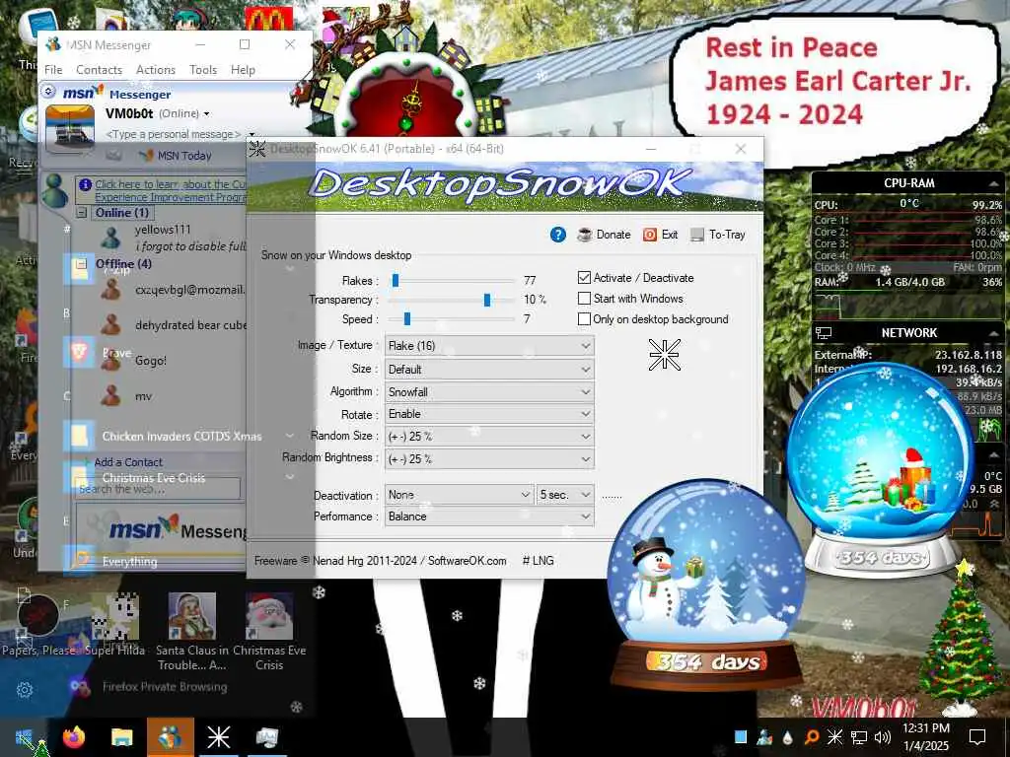
Task: Open Super Hilda desktop shortcut
Action: (x=115, y=623)
